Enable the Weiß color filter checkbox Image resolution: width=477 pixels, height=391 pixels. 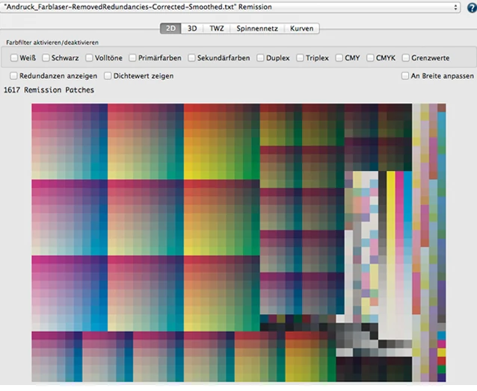coord(14,58)
